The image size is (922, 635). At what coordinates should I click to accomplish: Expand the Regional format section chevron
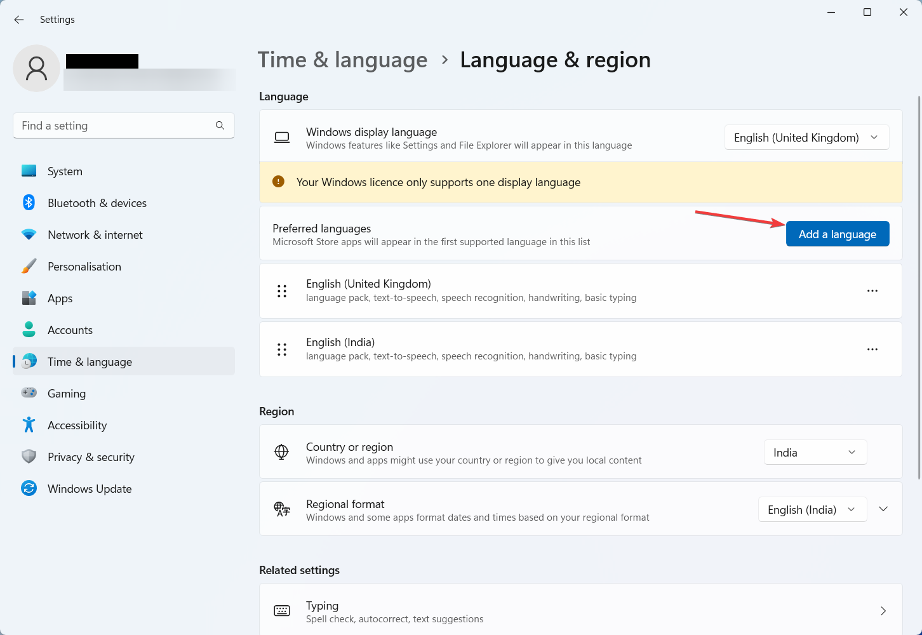pos(883,509)
